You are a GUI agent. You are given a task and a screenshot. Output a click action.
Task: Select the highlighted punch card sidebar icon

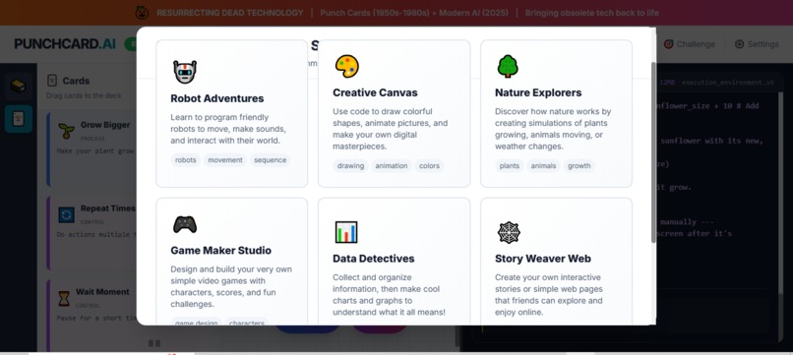[x=19, y=119]
